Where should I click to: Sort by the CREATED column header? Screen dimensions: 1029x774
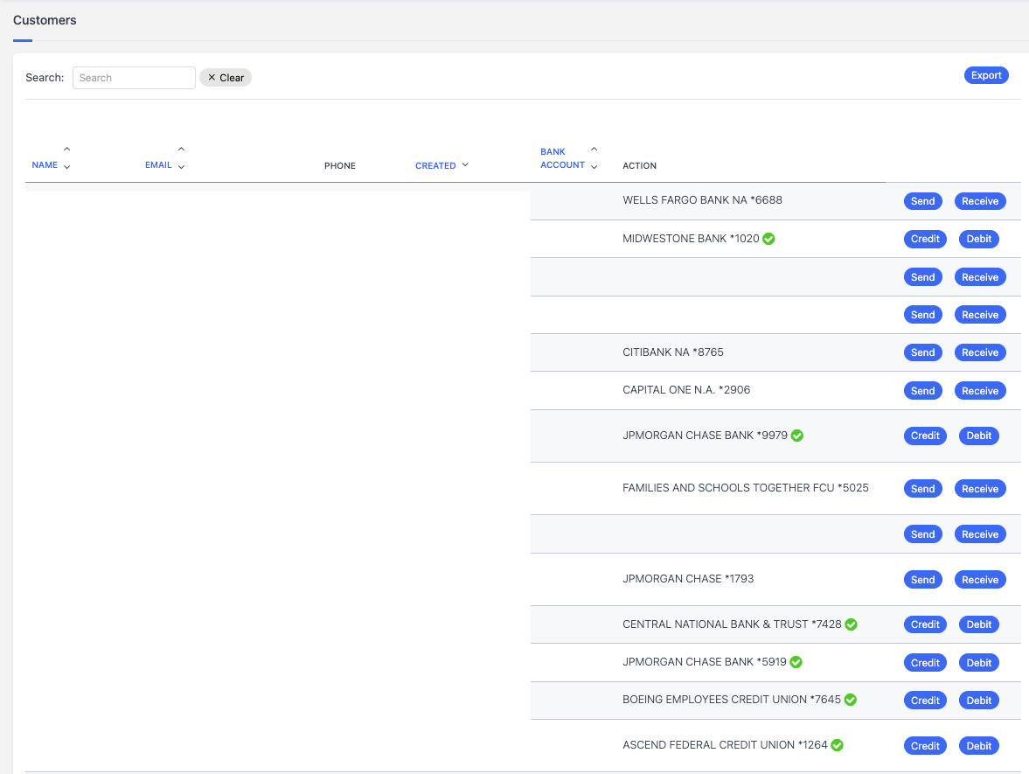tap(435, 165)
